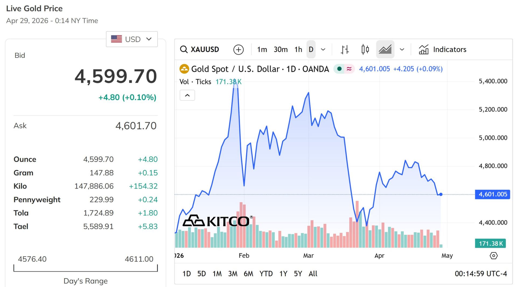Click the compare symbol plus icon
The width and height of the screenshot is (517, 287).
pyautogui.click(x=238, y=49)
